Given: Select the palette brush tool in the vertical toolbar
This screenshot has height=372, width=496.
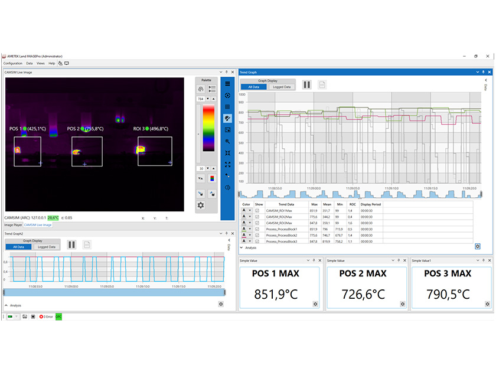Looking at the screenshot, I should tap(227, 118).
